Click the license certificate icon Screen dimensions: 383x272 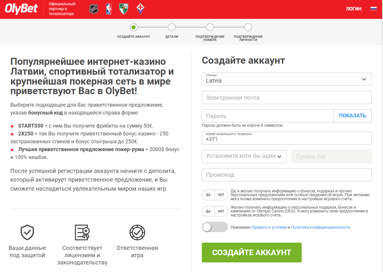(82, 232)
